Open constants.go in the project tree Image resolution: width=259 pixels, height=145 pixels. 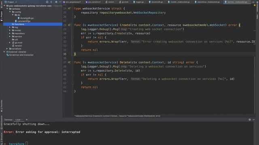24,21
